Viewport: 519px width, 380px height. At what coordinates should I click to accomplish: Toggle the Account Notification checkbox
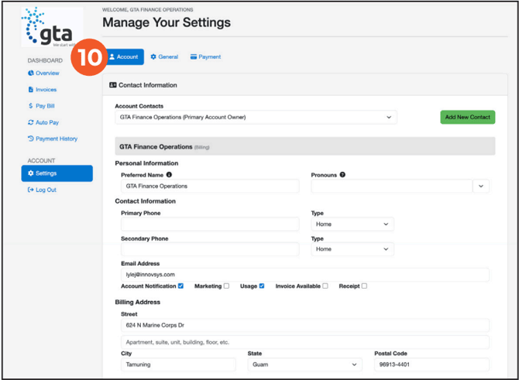tap(180, 286)
